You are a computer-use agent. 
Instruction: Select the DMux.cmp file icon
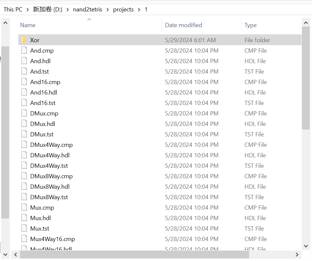(x=24, y=113)
